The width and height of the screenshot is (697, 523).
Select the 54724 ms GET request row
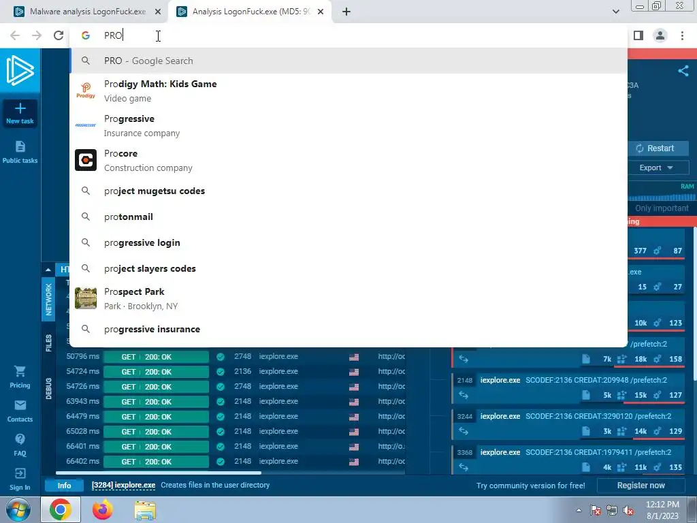tap(231, 371)
